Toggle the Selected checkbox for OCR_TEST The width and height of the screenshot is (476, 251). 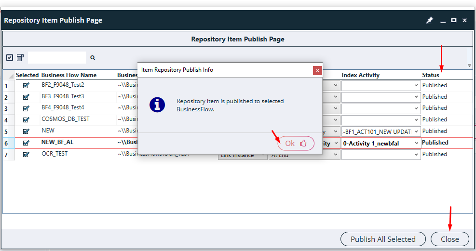tap(26, 155)
